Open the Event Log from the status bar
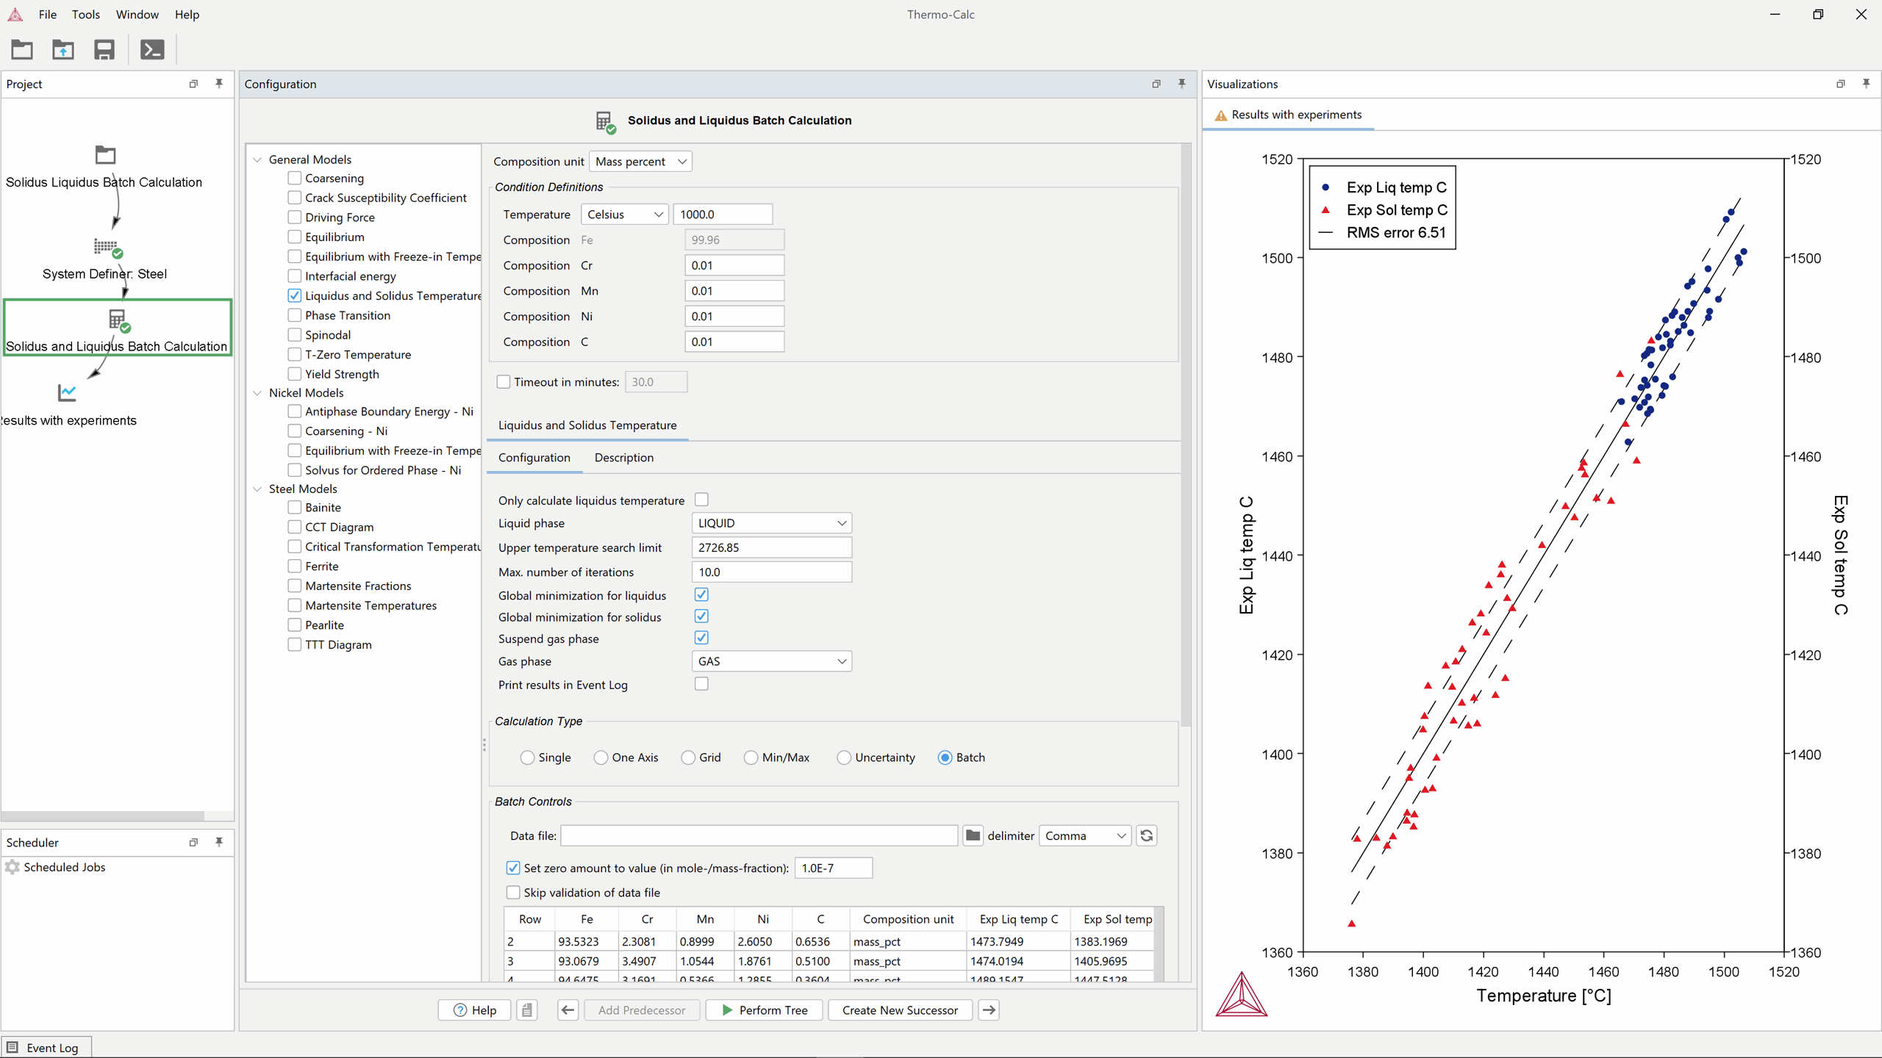Viewport: 1882px width, 1058px height. tap(45, 1047)
